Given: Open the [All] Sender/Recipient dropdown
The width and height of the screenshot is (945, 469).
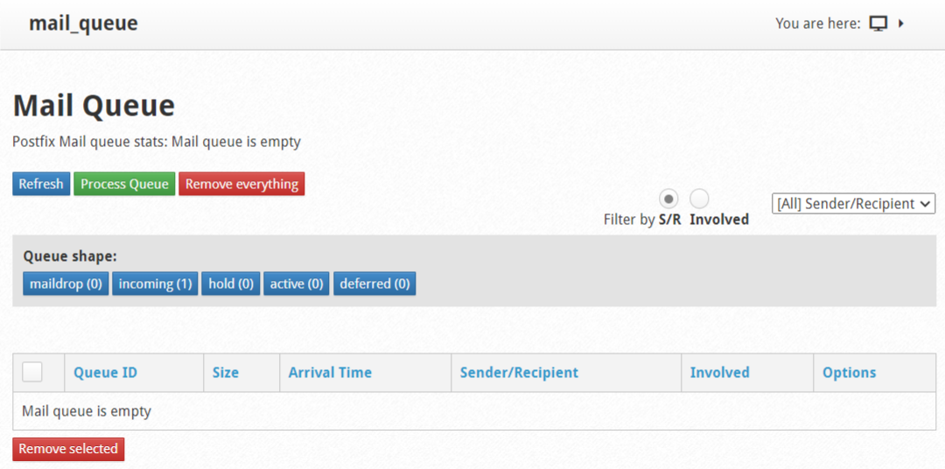Looking at the screenshot, I should point(853,204).
